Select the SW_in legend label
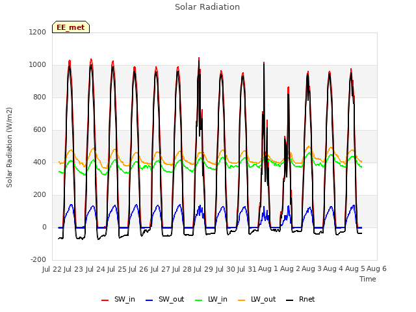Screen dimensions: 416x312 click(125, 299)
